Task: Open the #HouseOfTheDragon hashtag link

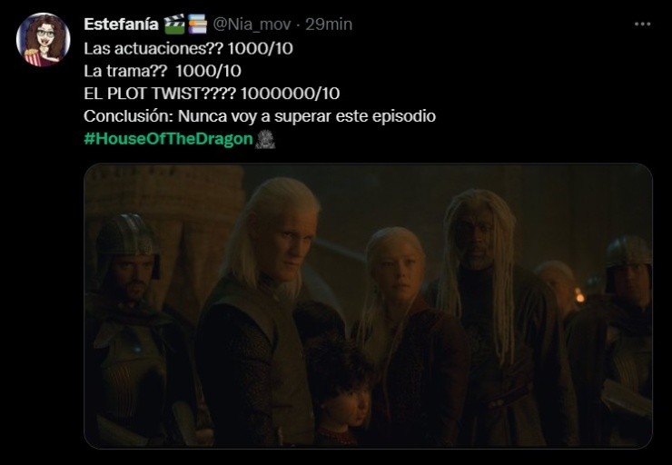Action: pyautogui.click(x=168, y=139)
